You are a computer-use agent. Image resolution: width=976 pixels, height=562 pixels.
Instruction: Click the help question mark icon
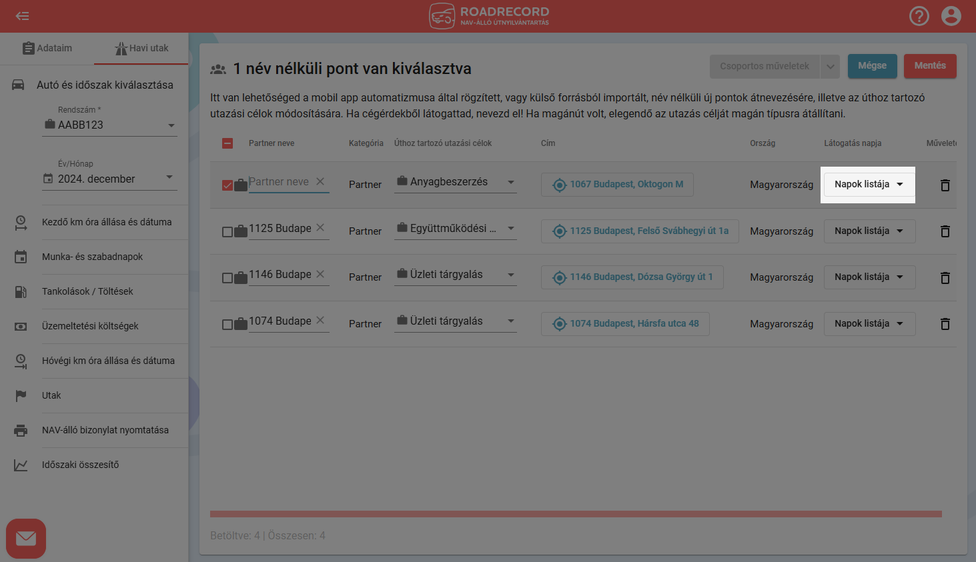(919, 16)
